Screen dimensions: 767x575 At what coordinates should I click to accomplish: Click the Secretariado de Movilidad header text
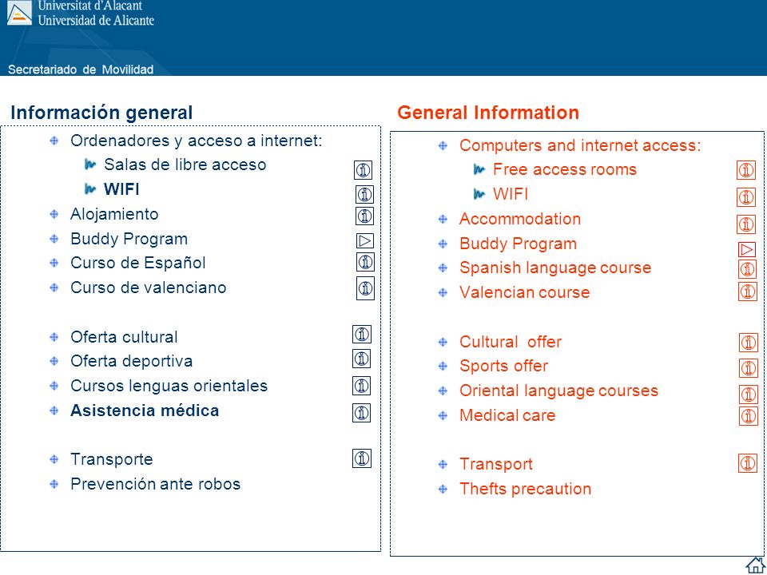coord(81,69)
